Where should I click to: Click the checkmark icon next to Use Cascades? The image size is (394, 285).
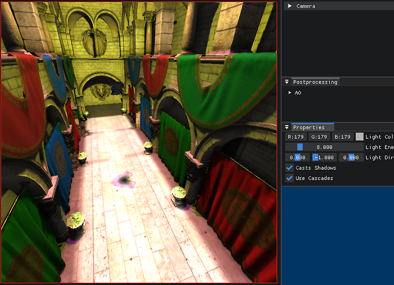coord(288,178)
